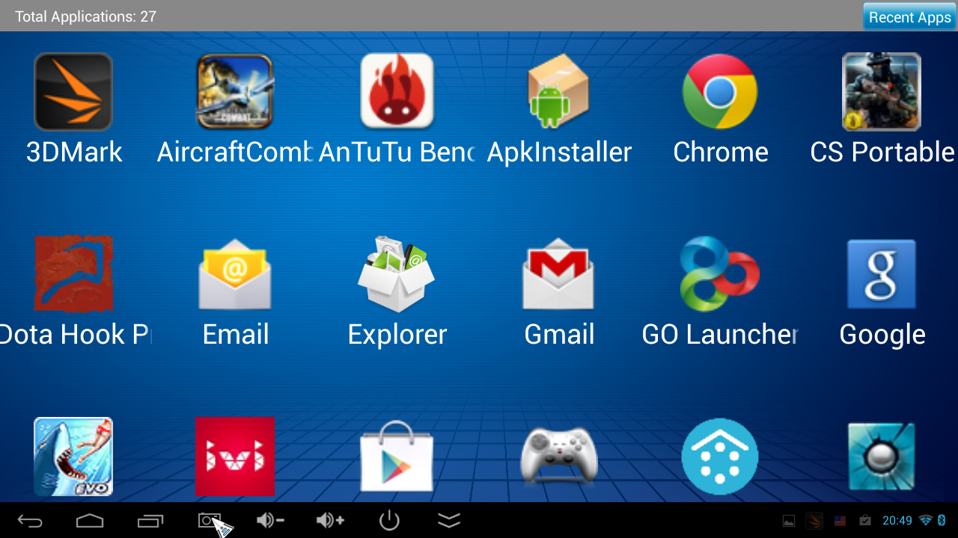The width and height of the screenshot is (958, 538).
Task: Raise volume with the volume-up button
Action: 329,520
